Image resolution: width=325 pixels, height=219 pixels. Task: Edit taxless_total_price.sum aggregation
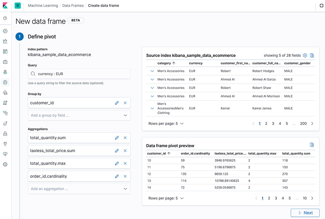pyautogui.click(x=117, y=151)
